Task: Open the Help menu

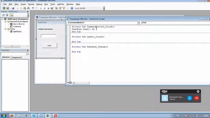Action: coord(78,4)
